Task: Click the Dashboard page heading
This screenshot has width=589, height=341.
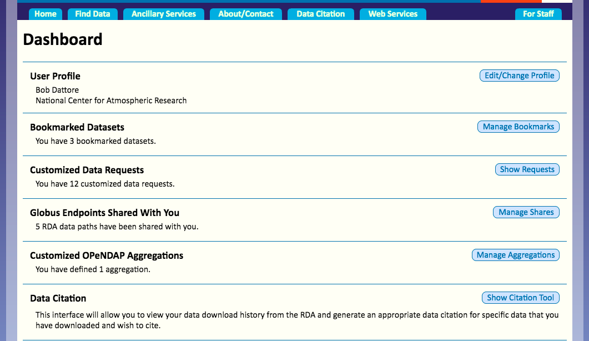Action: (x=63, y=39)
